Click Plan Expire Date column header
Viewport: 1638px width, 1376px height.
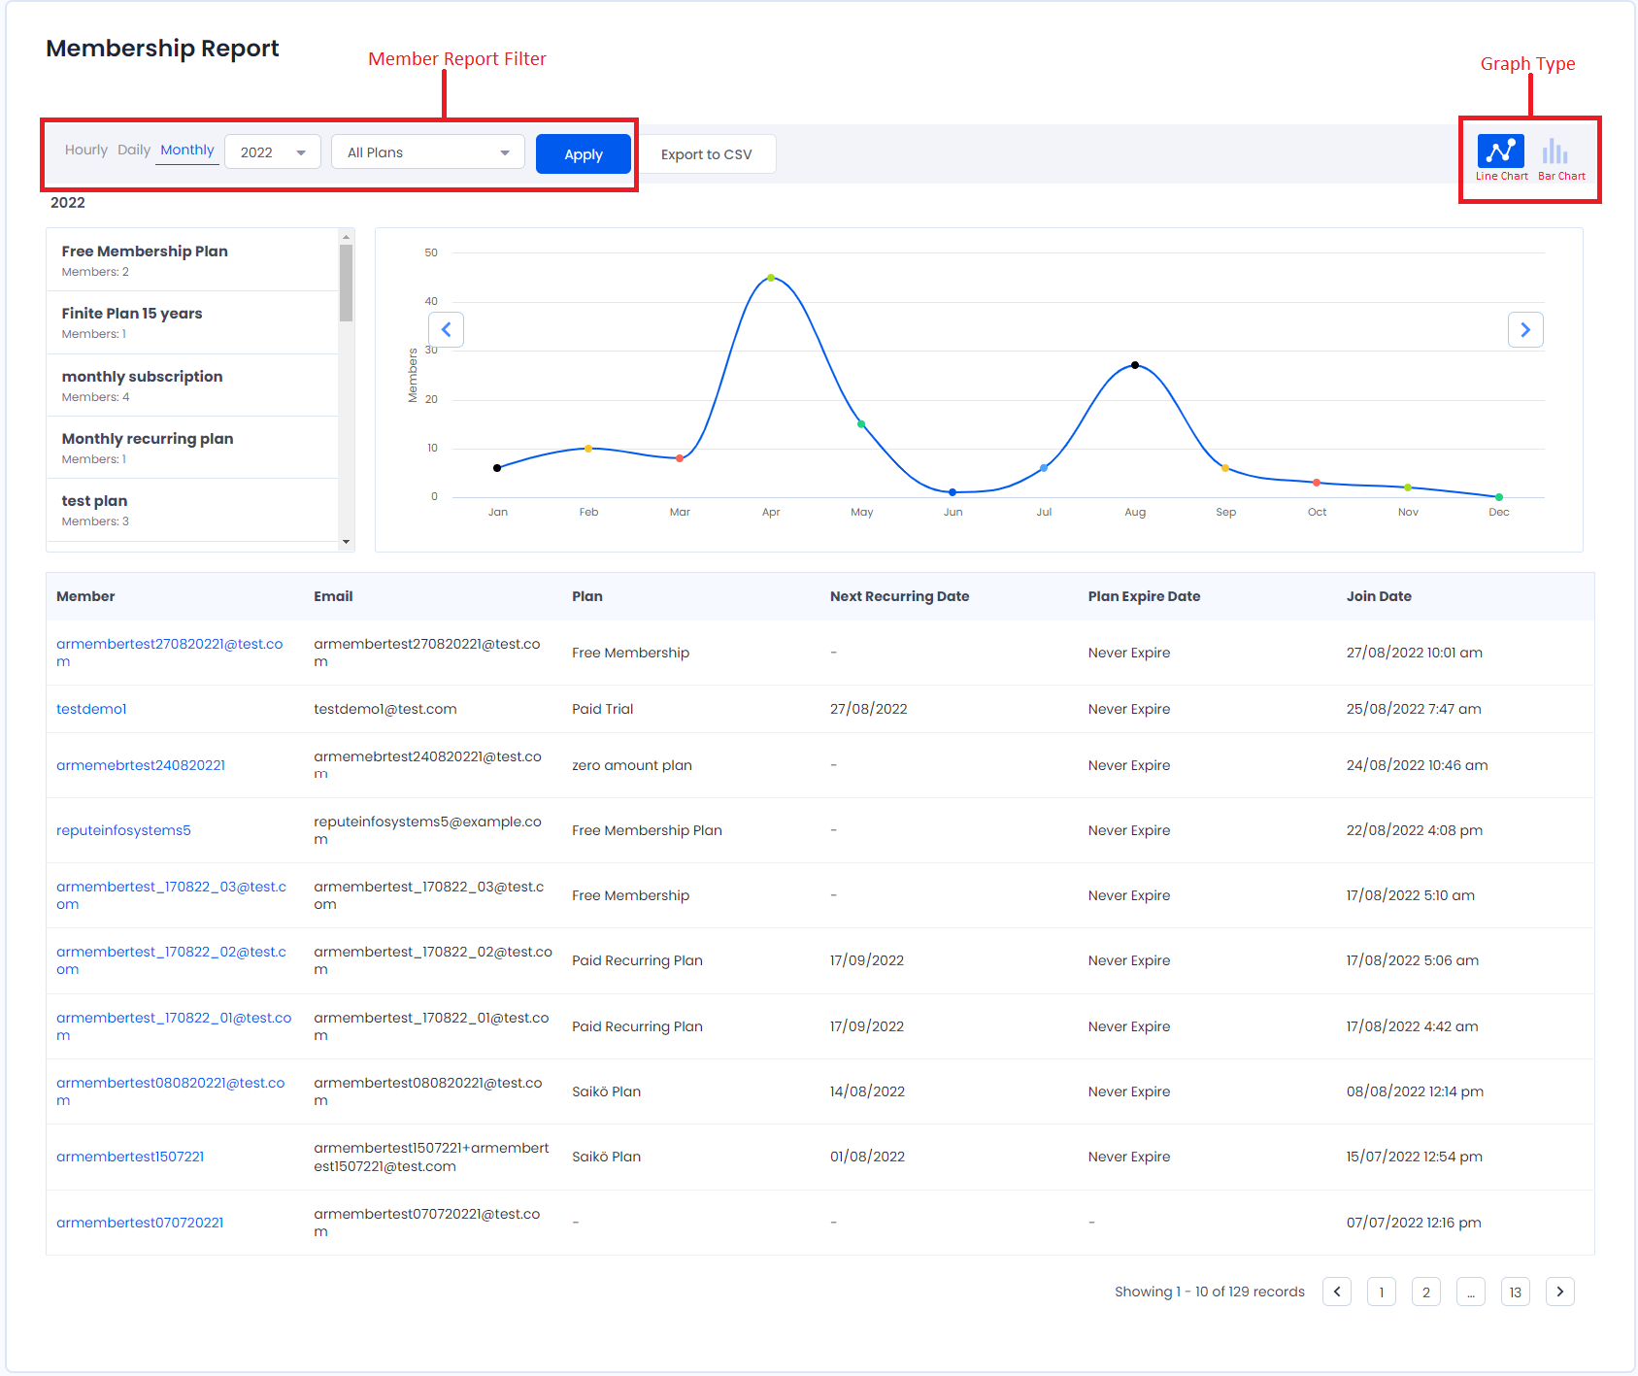pyautogui.click(x=1144, y=596)
